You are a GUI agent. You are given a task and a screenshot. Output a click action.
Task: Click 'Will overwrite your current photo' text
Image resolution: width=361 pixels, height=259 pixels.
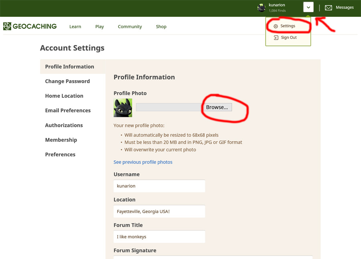coord(160,150)
